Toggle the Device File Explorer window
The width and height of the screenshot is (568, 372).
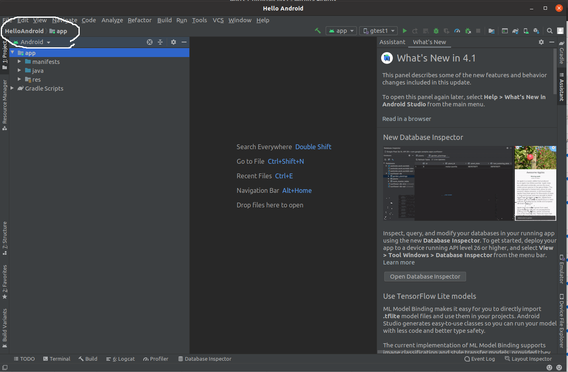[x=562, y=321]
